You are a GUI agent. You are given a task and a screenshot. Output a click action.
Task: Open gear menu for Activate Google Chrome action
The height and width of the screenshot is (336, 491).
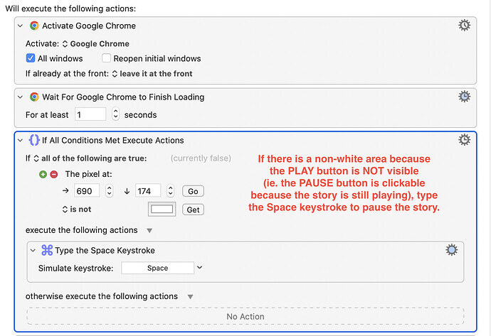coord(464,26)
